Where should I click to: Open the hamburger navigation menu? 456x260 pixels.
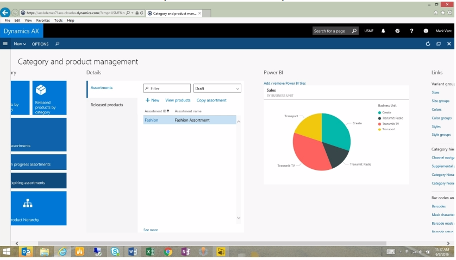point(5,44)
